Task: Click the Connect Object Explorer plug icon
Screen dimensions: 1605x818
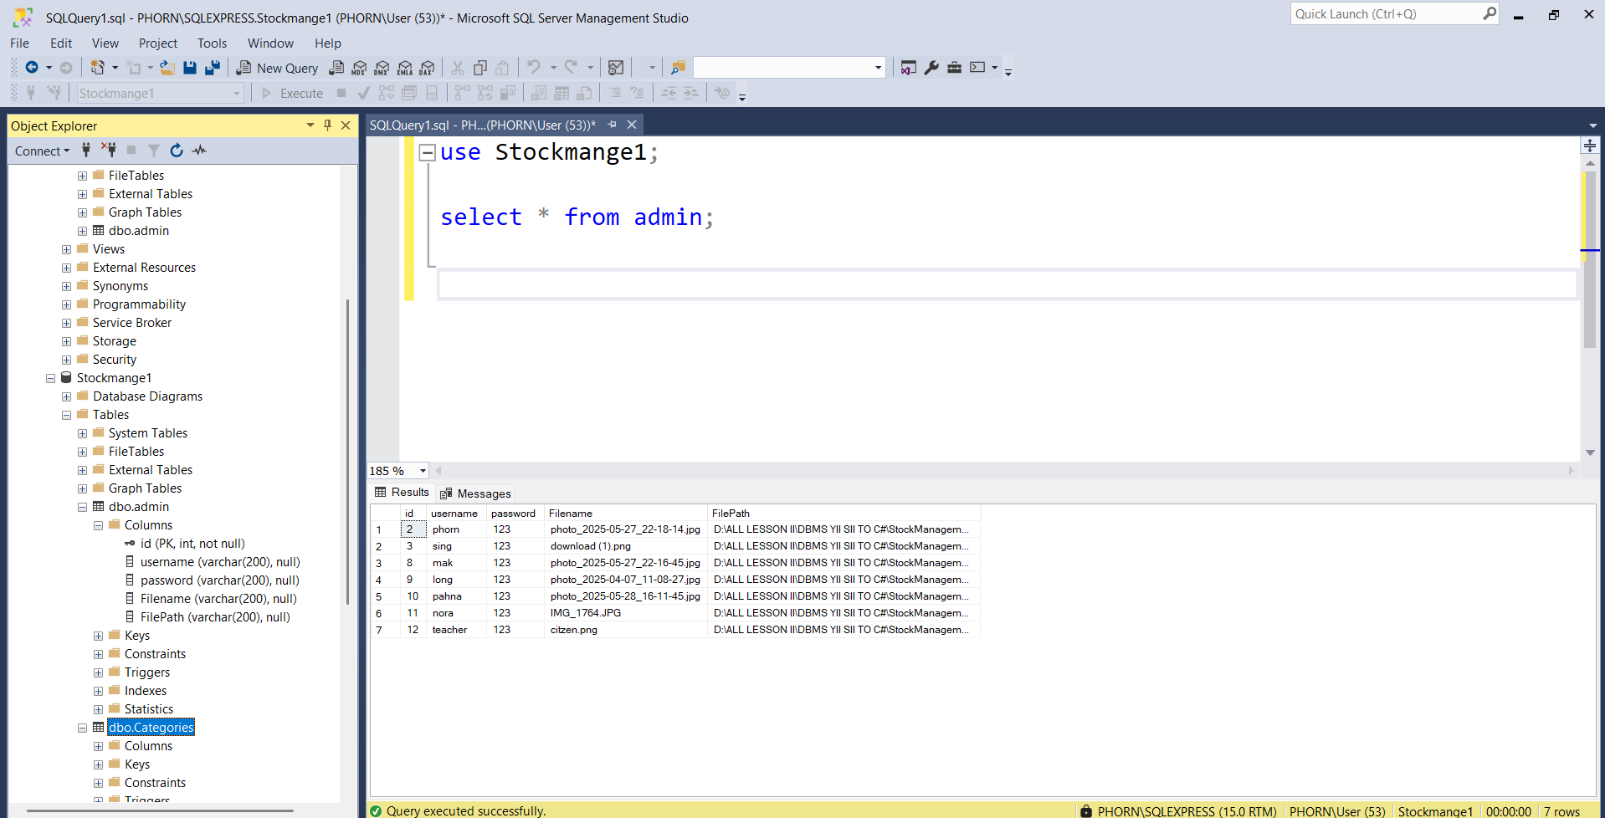Action: 86,151
